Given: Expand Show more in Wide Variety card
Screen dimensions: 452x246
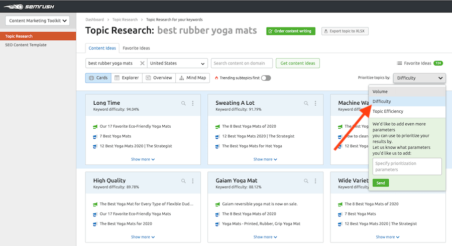Looking at the screenshot, I should point(388,237).
